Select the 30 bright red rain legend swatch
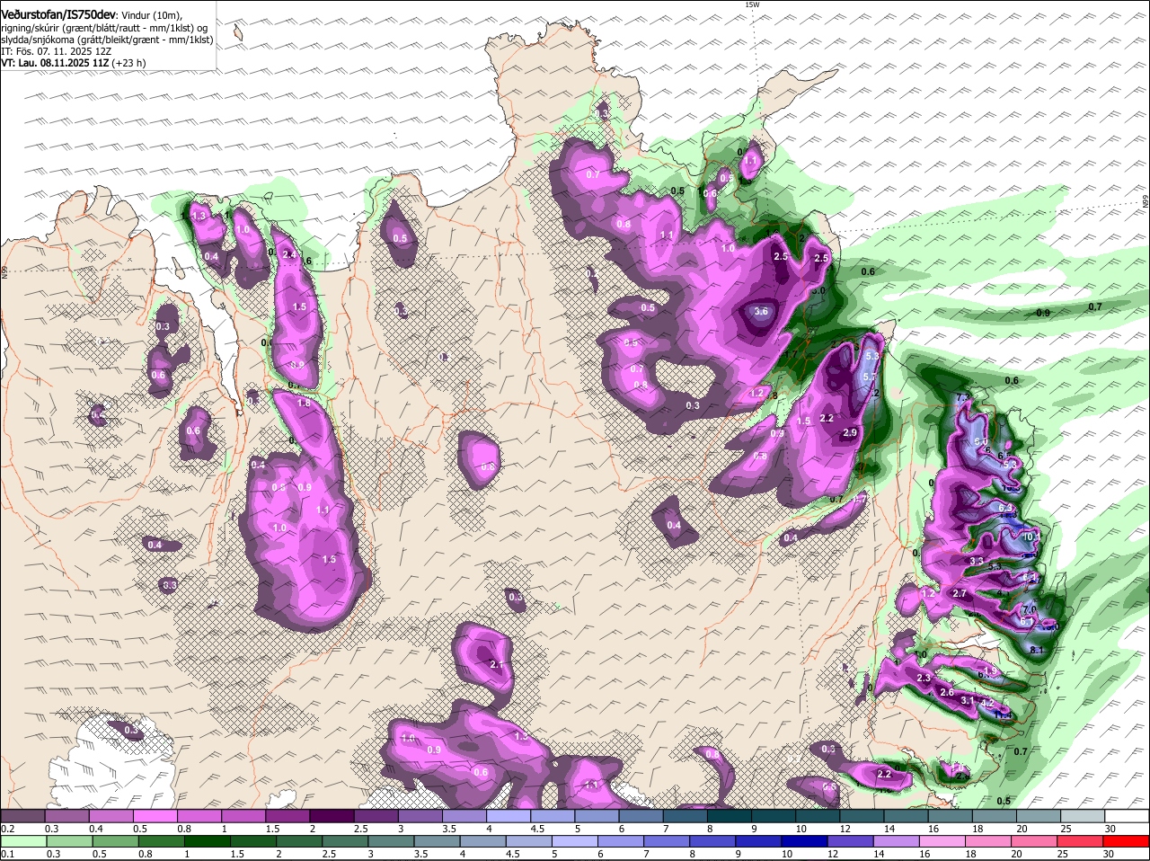Image resolution: width=1150 pixels, height=861 pixels. [x=1127, y=841]
